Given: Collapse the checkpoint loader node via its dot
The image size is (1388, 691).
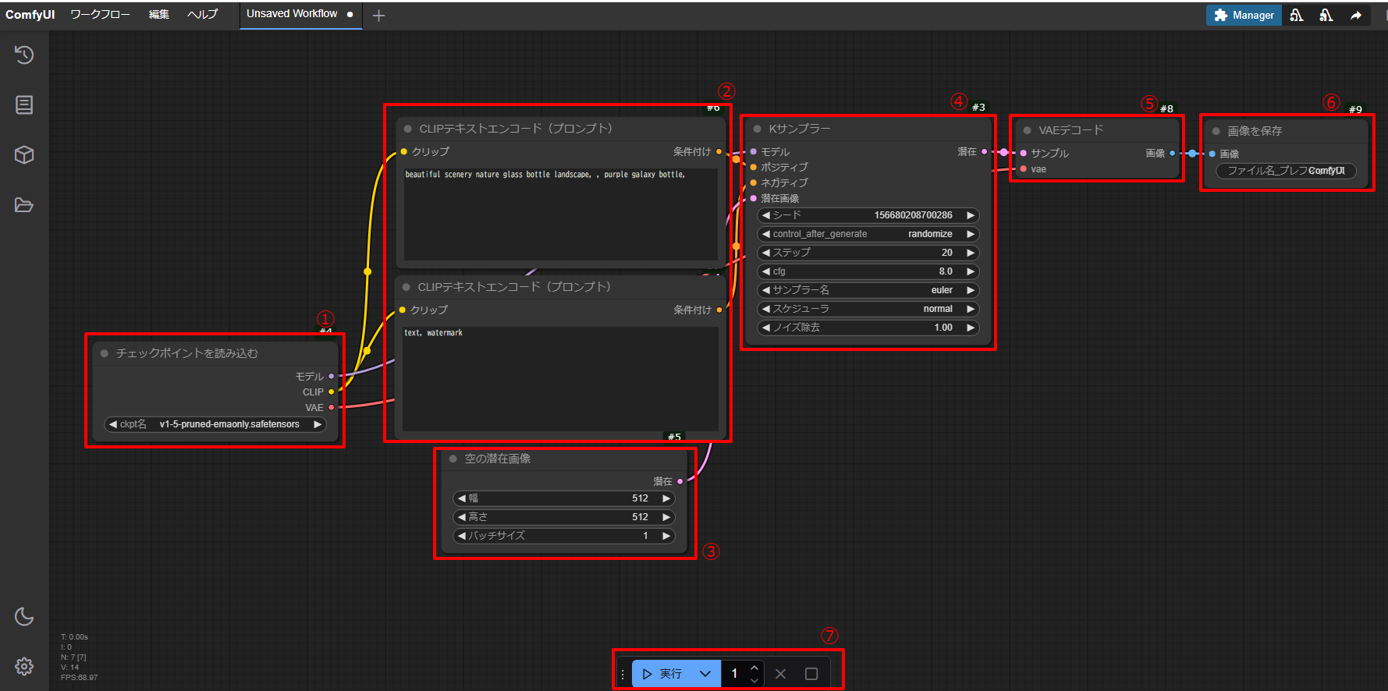Looking at the screenshot, I should 104,353.
